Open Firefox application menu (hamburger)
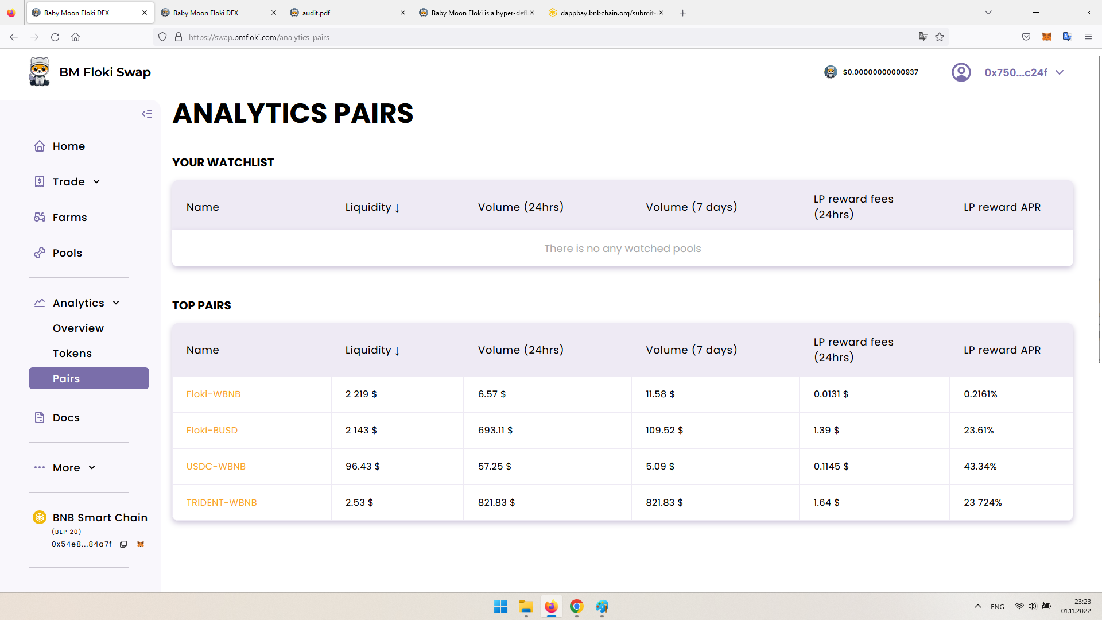 (1088, 37)
